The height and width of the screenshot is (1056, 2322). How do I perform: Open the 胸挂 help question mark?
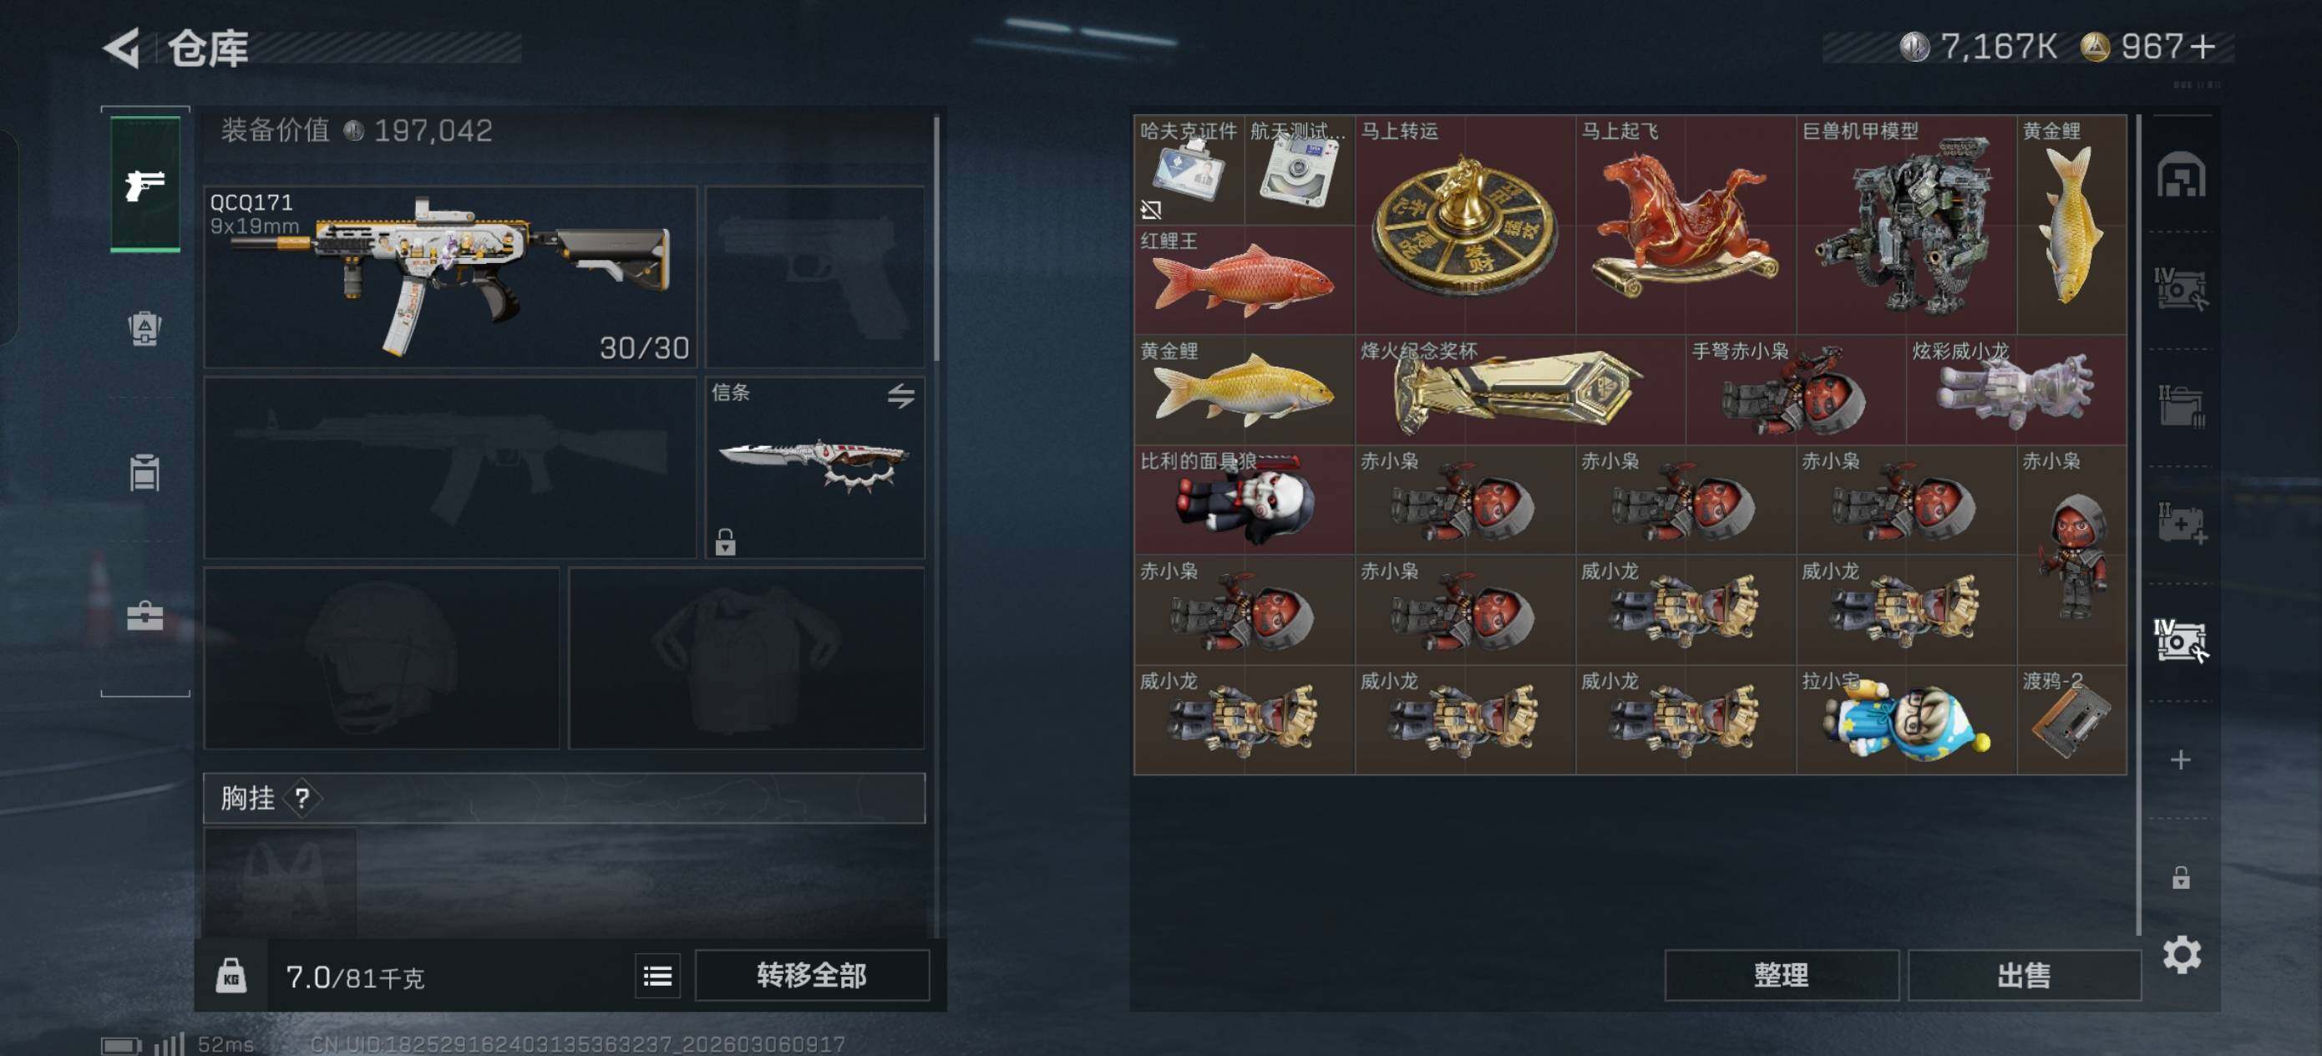[302, 798]
